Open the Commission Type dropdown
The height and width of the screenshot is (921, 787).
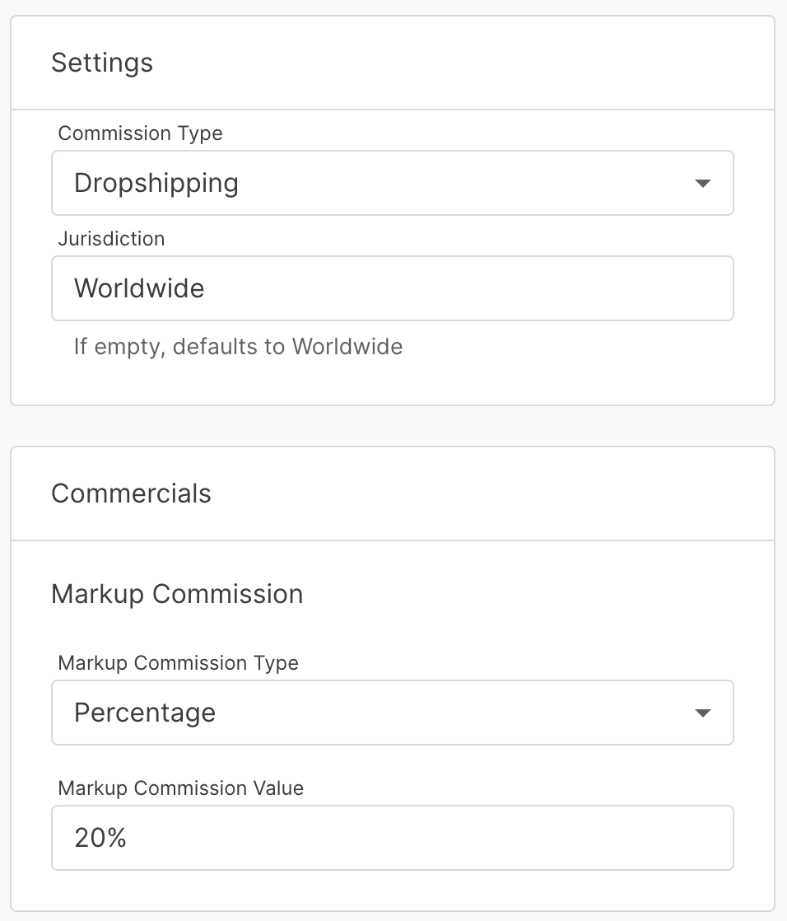[x=392, y=183]
